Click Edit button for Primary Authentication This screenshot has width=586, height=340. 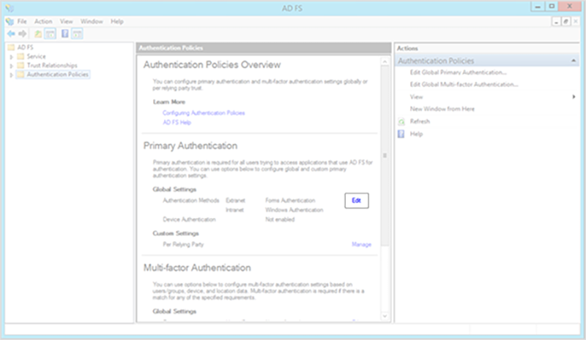[357, 200]
